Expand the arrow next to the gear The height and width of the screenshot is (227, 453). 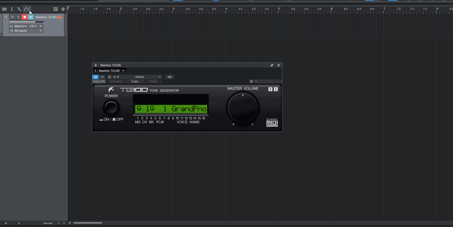coord(256,82)
